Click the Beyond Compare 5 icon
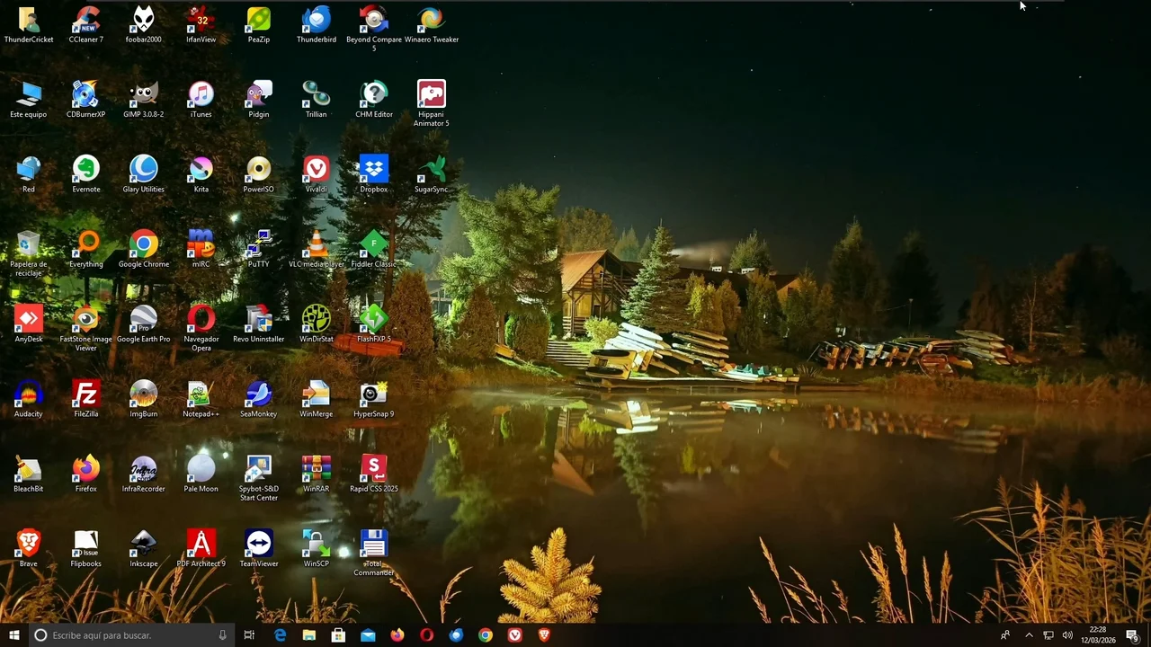Viewport: 1151px width, 647px height. [373, 20]
